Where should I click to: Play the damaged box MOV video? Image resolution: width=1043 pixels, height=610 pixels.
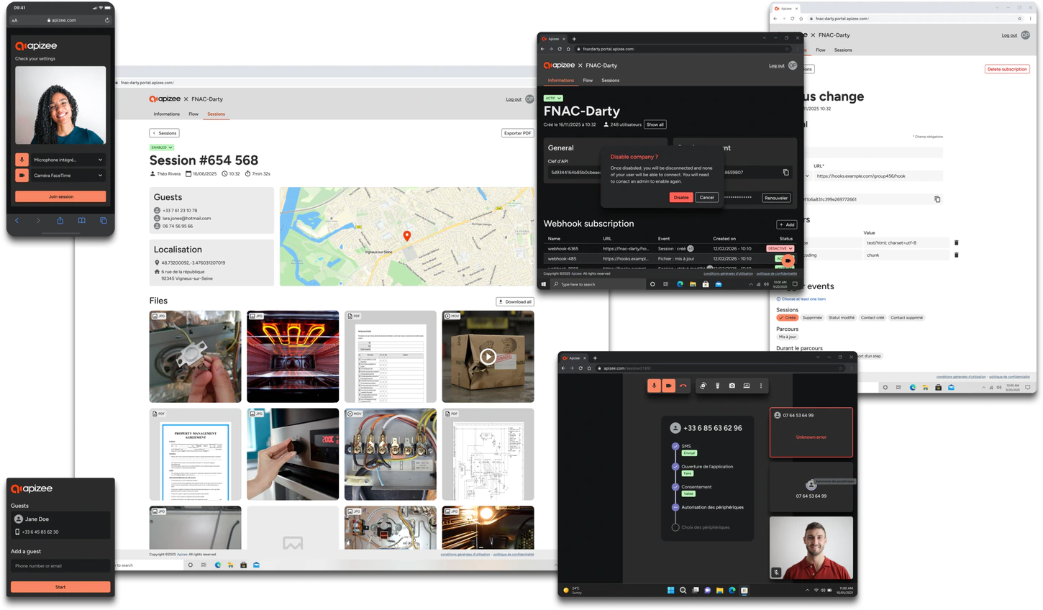click(488, 357)
